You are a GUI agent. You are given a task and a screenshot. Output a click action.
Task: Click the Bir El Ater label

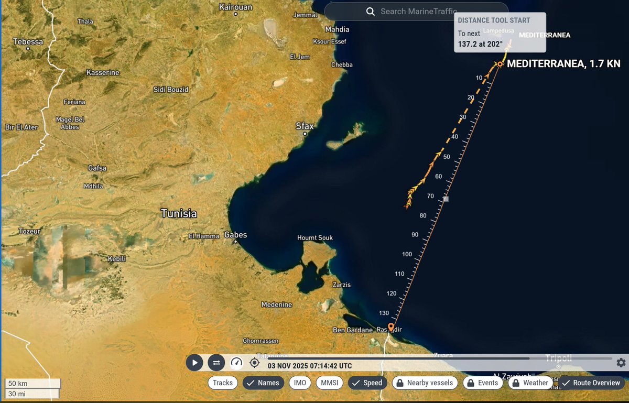[21, 127]
